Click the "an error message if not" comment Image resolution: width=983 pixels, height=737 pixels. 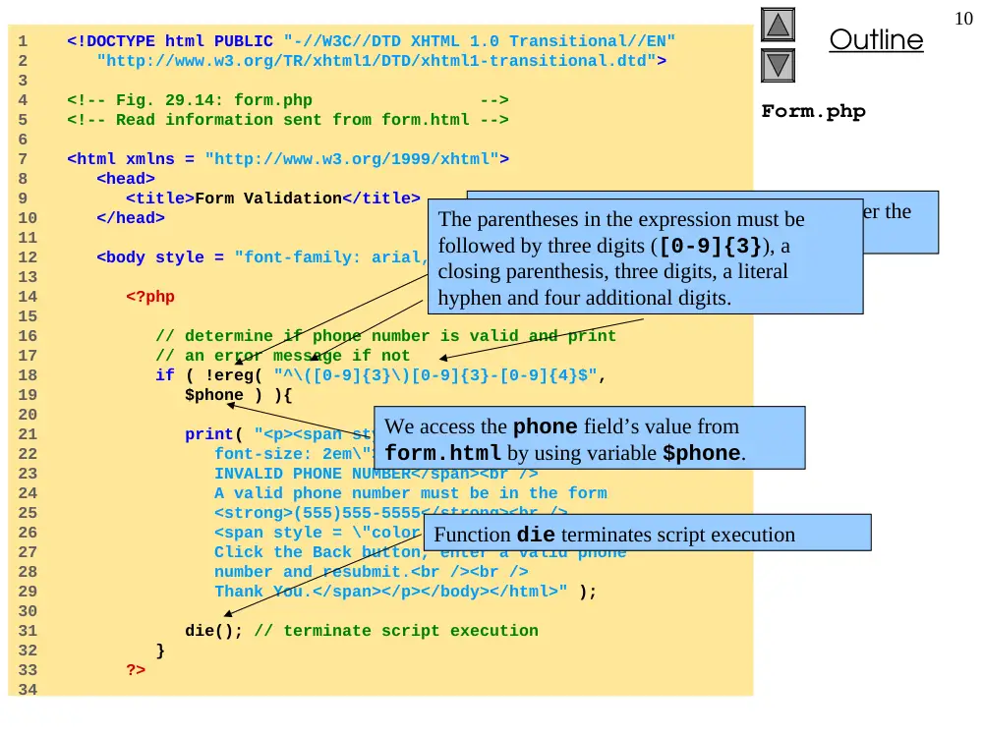click(x=282, y=356)
